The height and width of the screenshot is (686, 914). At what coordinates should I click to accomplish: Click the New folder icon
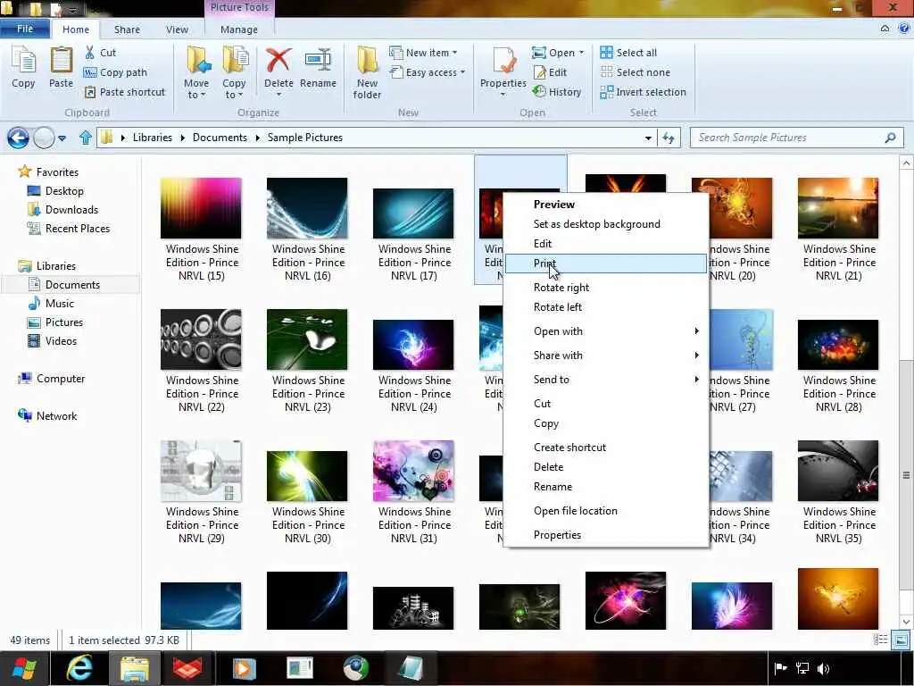[x=367, y=62]
